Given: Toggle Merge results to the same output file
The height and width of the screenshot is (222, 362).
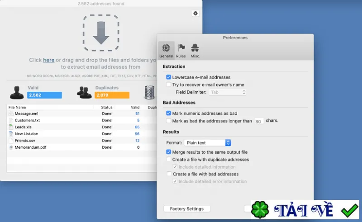Looking at the screenshot, I should coord(168,152).
